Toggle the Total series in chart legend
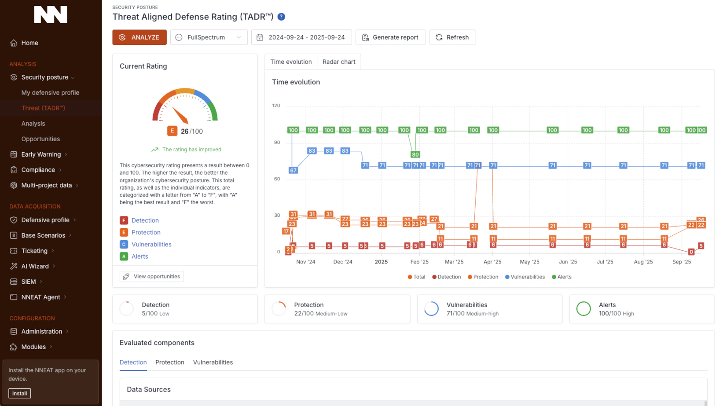723x406 pixels. pyautogui.click(x=416, y=277)
